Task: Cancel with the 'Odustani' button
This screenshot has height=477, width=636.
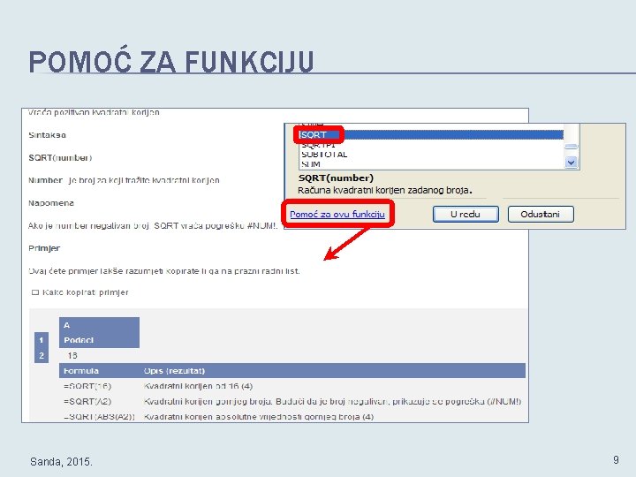Action: pos(541,214)
